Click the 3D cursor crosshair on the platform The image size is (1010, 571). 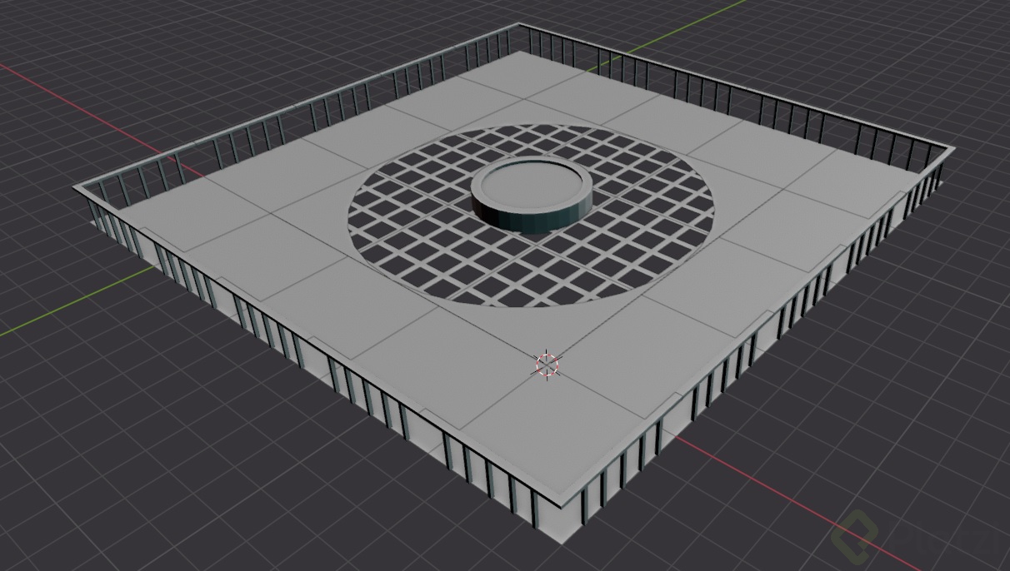(547, 365)
